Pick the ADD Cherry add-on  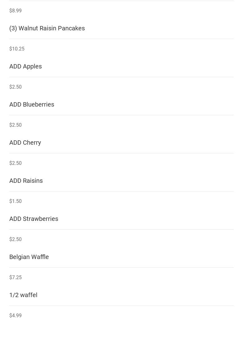pyautogui.click(x=25, y=143)
